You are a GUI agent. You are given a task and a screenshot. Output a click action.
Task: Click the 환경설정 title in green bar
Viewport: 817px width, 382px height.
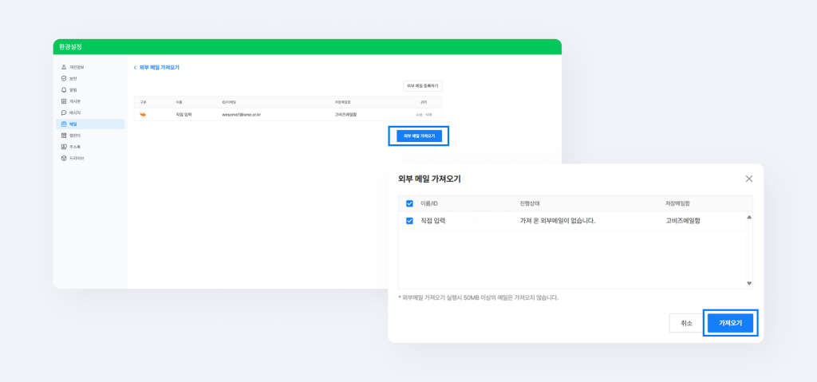[70, 47]
